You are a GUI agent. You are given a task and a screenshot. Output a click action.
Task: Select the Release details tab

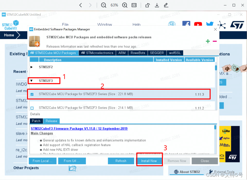coord(51,121)
